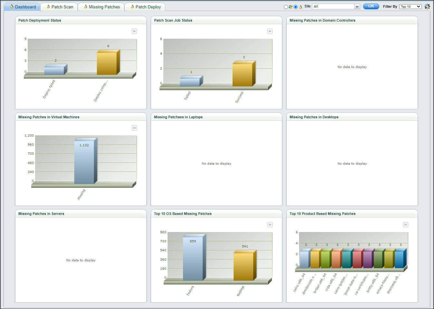This screenshot has width=434, height=309.
Task: Click the Windows logo platform icon
Action: coord(291,7)
